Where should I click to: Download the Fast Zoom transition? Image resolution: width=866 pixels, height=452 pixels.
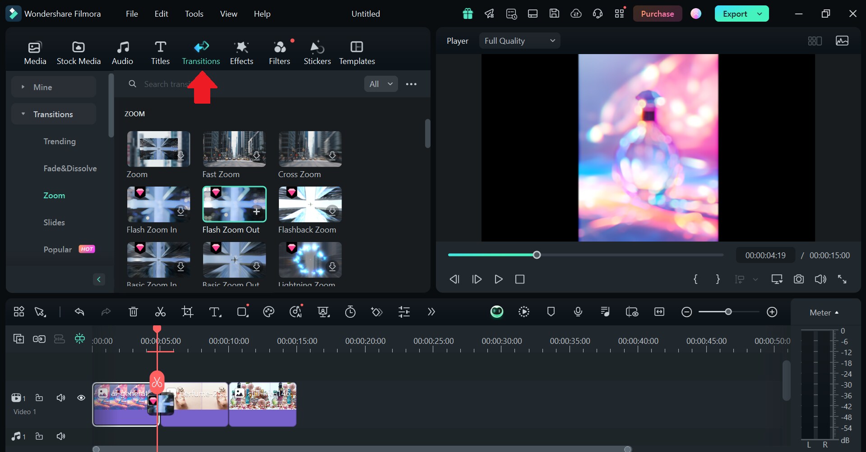tap(256, 156)
